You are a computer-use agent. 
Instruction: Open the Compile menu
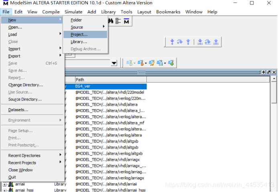51,12
